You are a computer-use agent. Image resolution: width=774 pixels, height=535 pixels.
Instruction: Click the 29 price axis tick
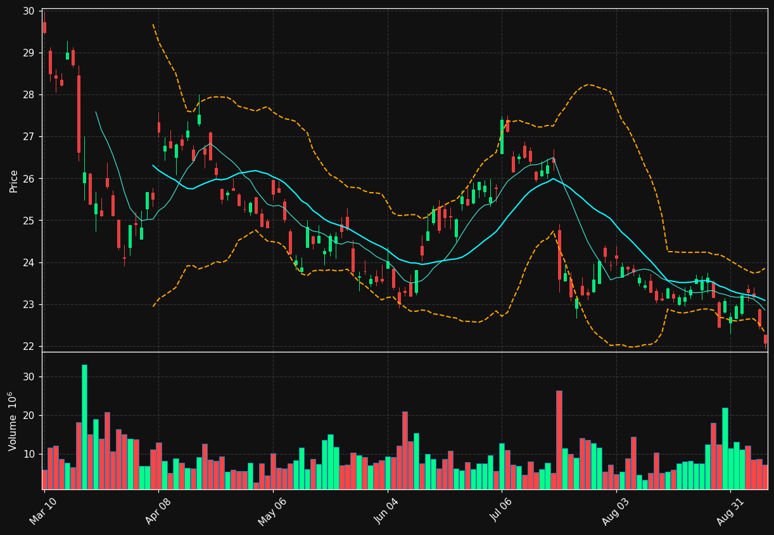29,53
